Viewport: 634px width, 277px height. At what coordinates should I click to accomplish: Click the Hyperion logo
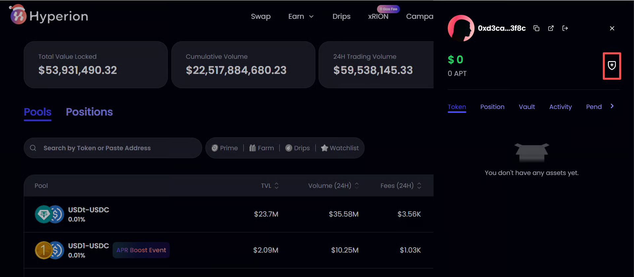(49, 16)
